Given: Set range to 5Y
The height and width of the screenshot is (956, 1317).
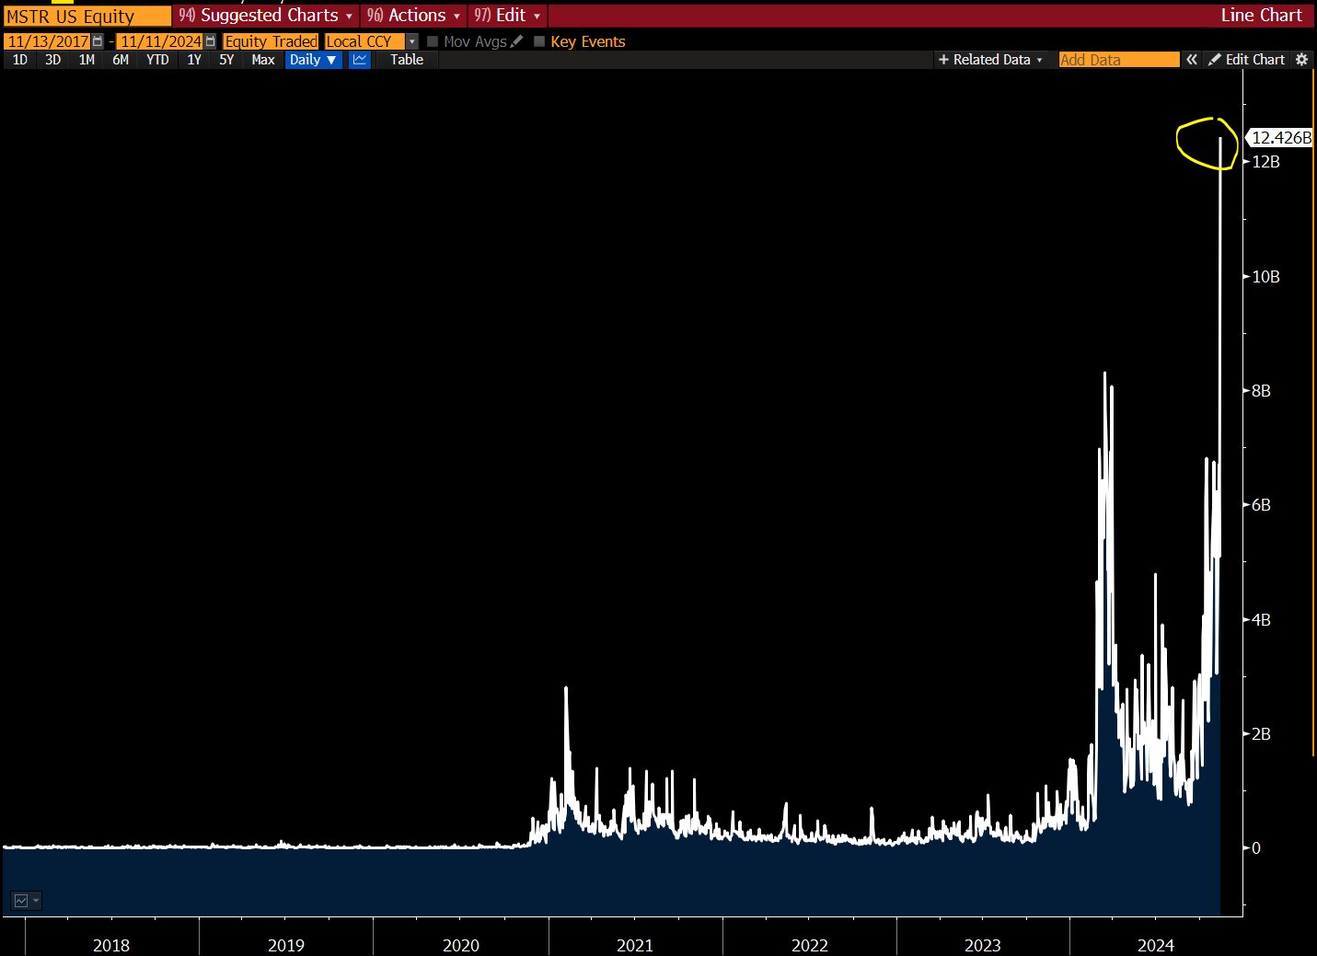Looking at the screenshot, I should (x=226, y=60).
